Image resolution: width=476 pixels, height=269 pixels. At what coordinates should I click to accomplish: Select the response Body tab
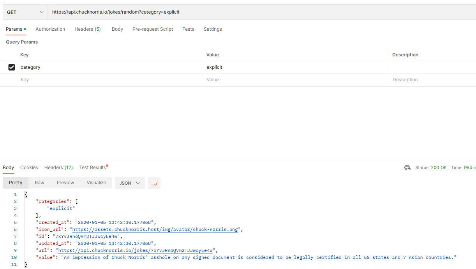(8, 168)
